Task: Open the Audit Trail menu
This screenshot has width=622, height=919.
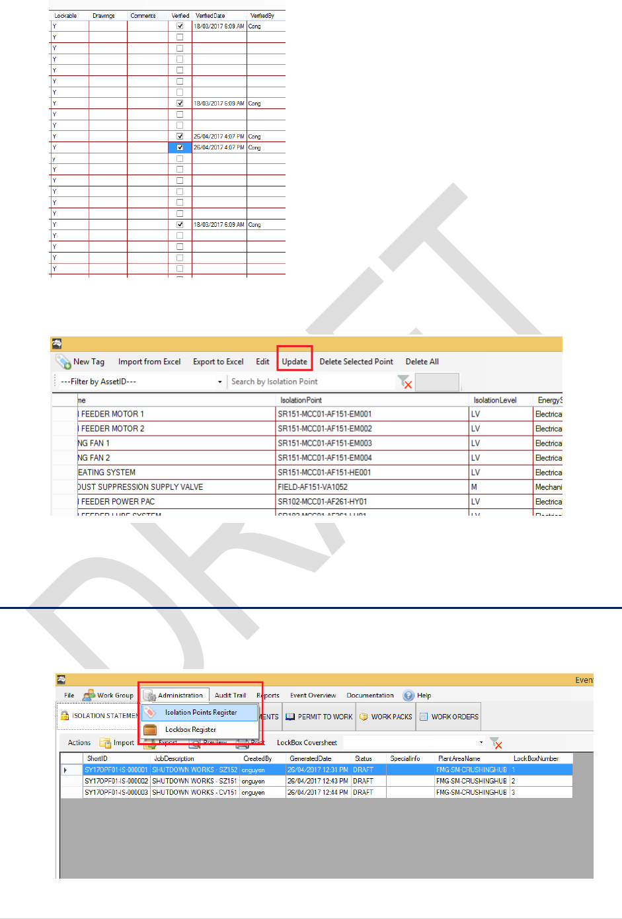Action: (x=230, y=695)
